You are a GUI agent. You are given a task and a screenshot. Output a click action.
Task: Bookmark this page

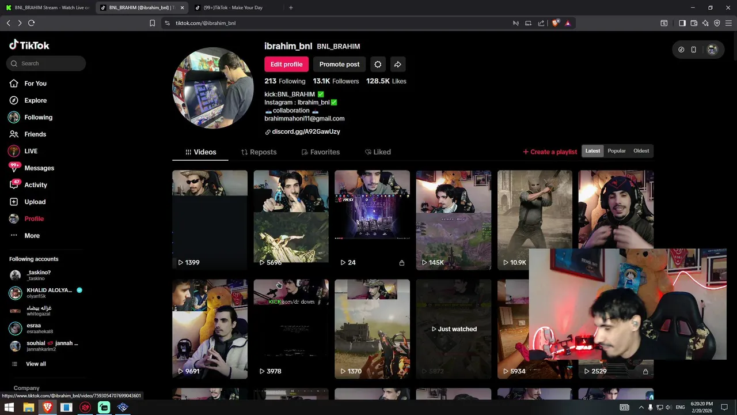coord(152,23)
